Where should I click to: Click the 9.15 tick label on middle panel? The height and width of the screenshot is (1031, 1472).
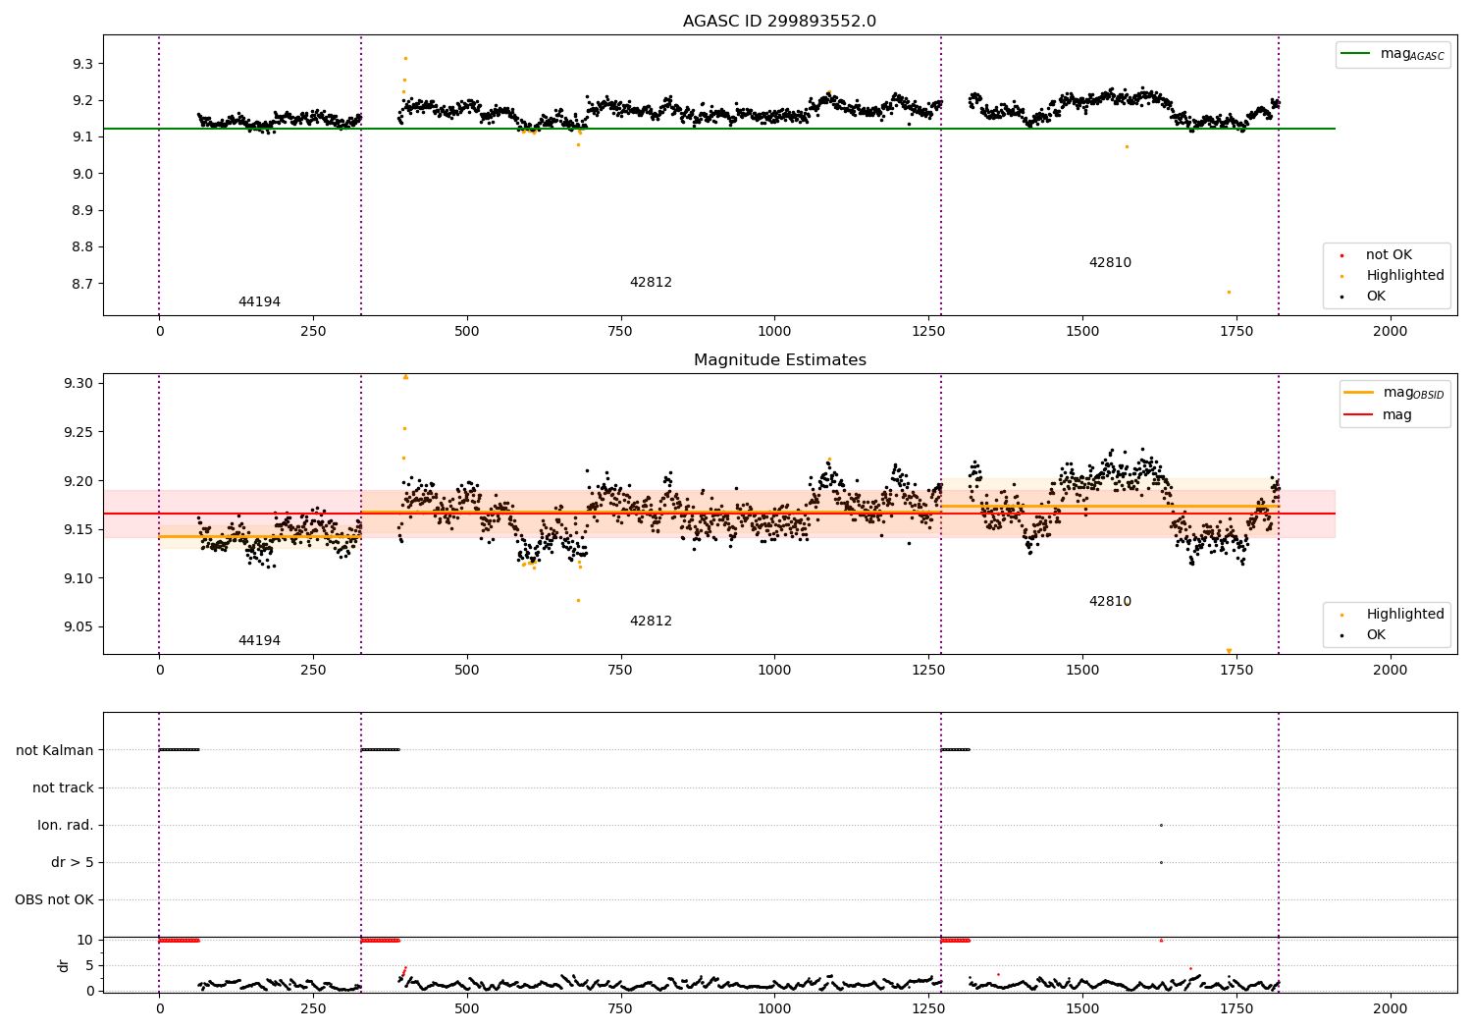click(79, 530)
